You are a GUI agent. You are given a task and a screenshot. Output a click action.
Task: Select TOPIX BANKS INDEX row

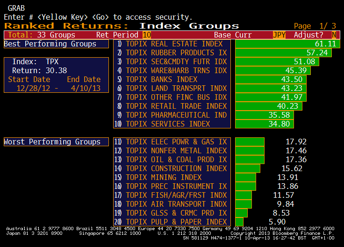point(172,79)
